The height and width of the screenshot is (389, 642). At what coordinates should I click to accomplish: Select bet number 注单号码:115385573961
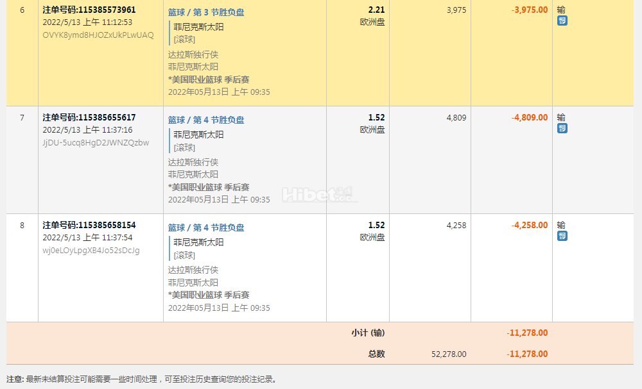click(89, 10)
